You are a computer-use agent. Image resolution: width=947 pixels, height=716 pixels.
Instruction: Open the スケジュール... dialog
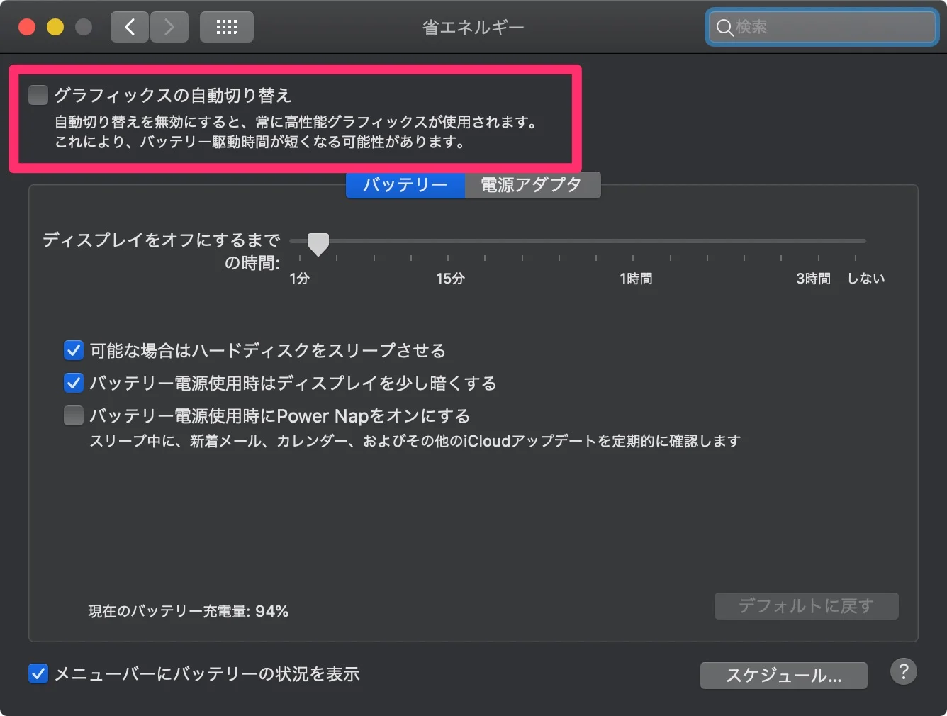tap(784, 676)
